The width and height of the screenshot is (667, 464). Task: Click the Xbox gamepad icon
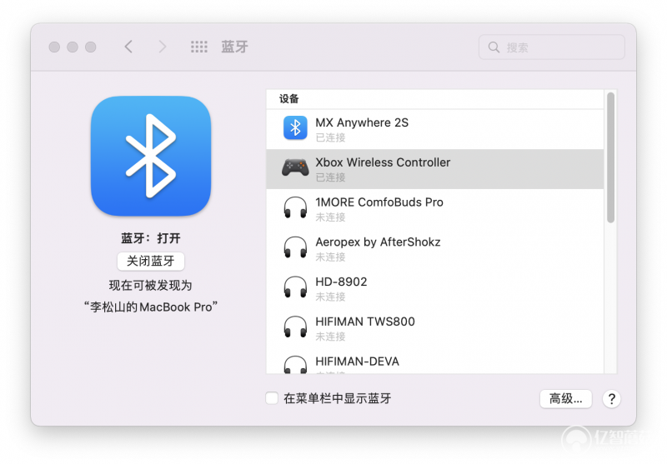pyautogui.click(x=295, y=167)
